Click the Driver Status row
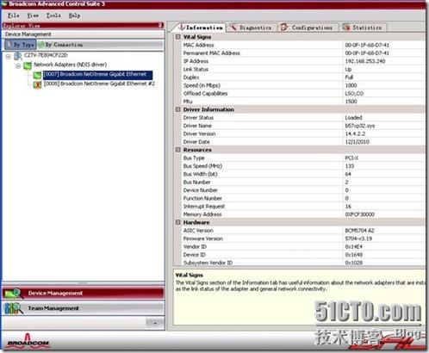The height and width of the screenshot is (353, 429). (x=304, y=118)
